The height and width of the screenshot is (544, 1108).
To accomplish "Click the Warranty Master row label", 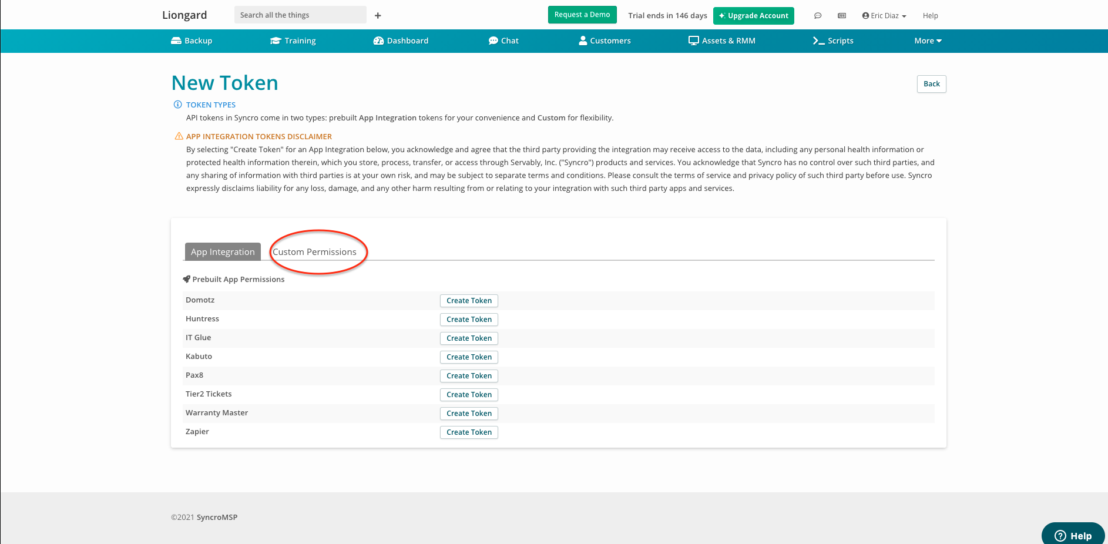I will (217, 413).
